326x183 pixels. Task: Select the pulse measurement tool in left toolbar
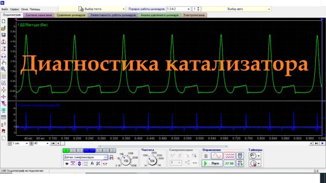pos(4,49)
